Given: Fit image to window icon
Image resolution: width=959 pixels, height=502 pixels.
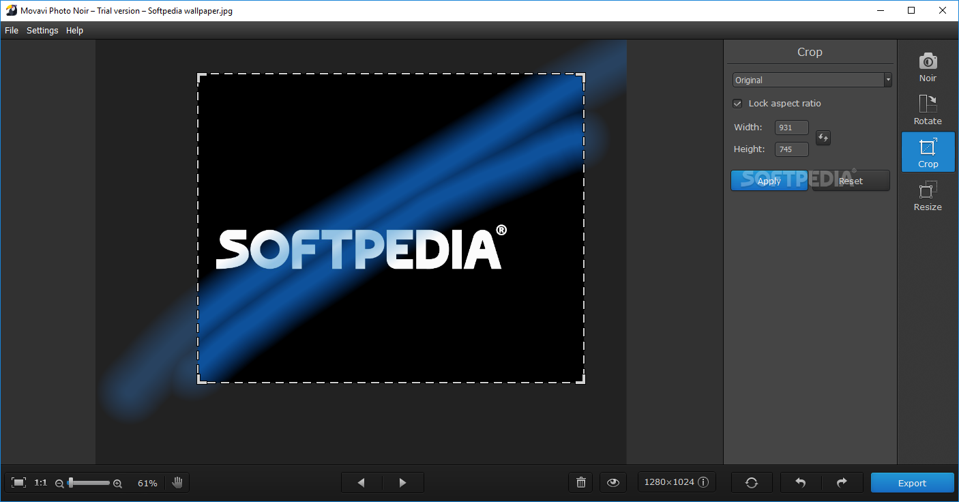Looking at the screenshot, I should [x=19, y=483].
